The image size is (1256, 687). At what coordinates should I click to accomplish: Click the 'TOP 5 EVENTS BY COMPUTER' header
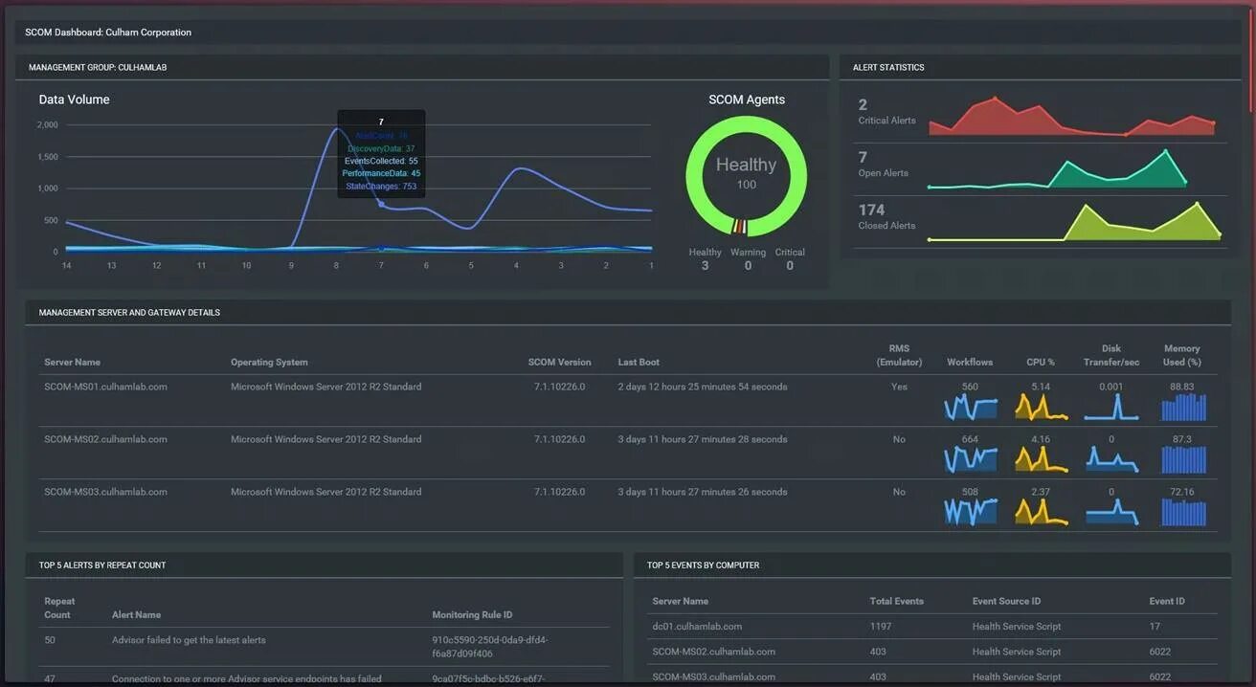tap(703, 565)
